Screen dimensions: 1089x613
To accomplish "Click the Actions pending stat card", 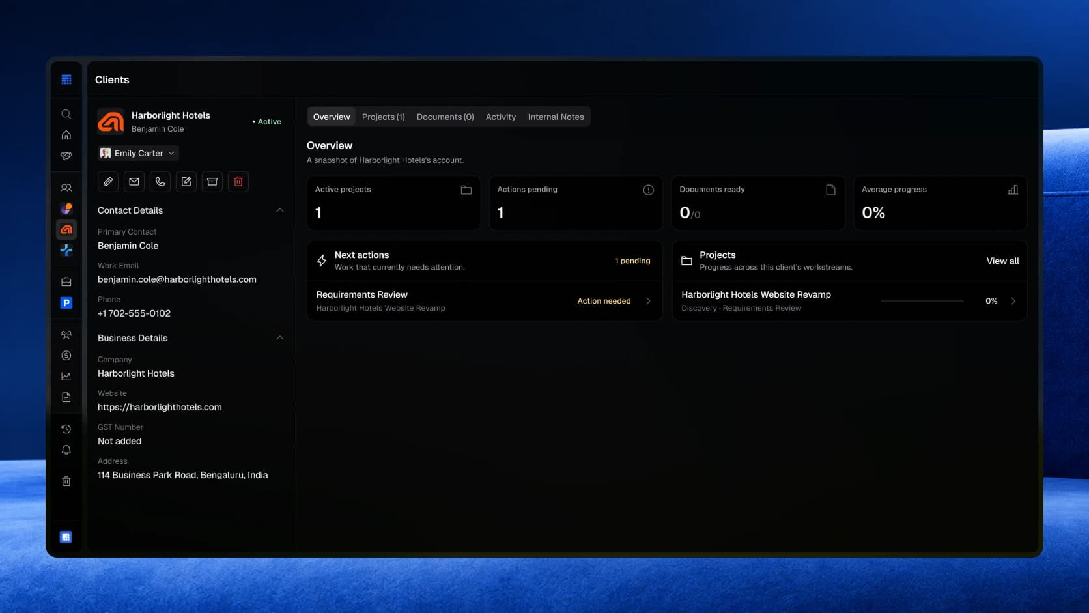I will pos(576,203).
